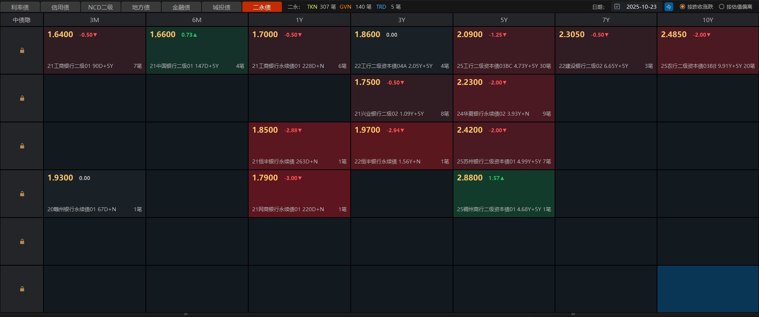Click the blue highlighted empty 10Y cell
759x317 pixels.
pyautogui.click(x=708, y=289)
